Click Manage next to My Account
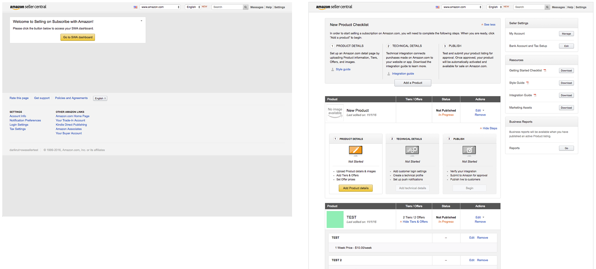596x269 pixels. (x=567, y=34)
